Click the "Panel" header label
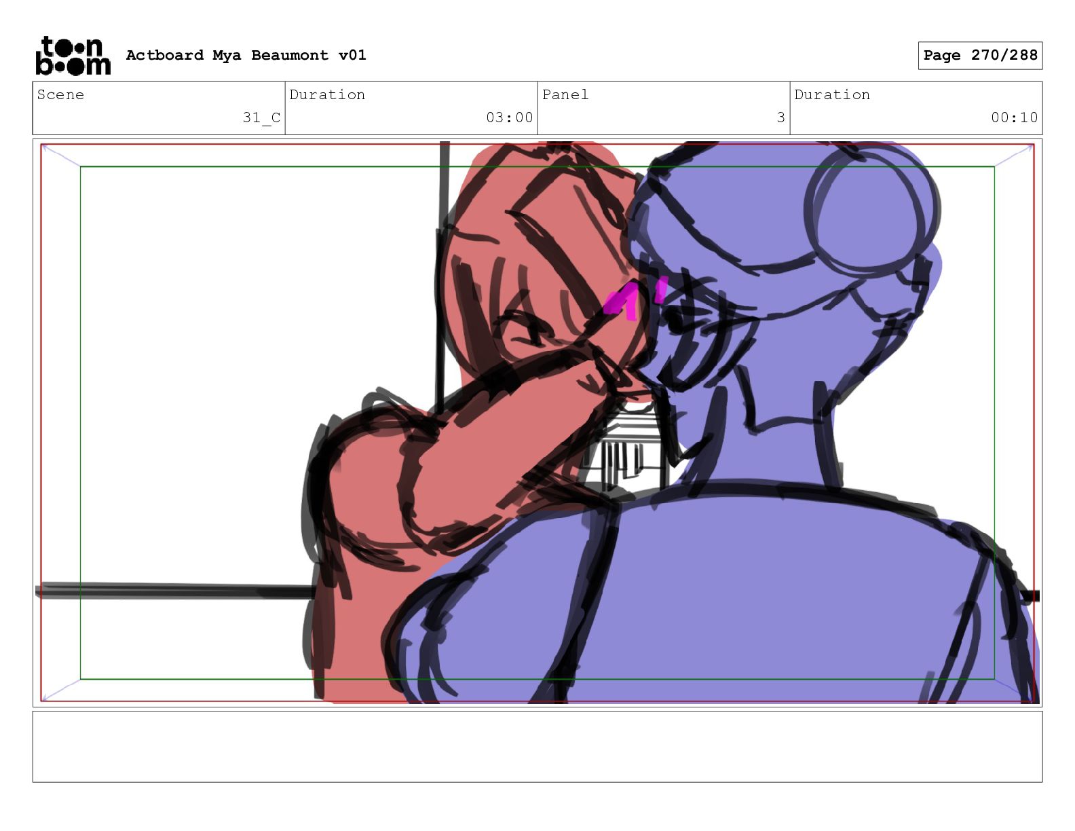 565,94
